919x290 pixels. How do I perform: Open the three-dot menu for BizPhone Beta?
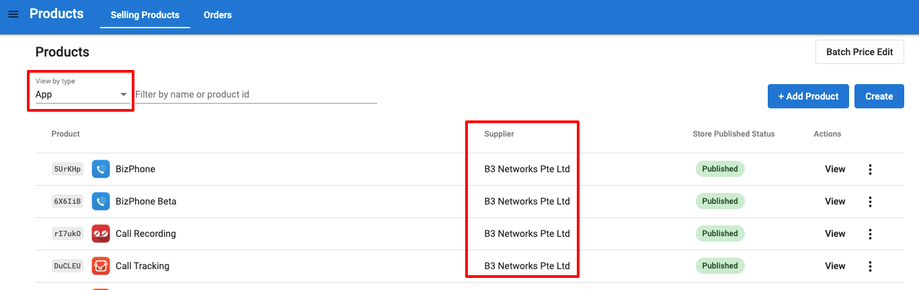[870, 202]
